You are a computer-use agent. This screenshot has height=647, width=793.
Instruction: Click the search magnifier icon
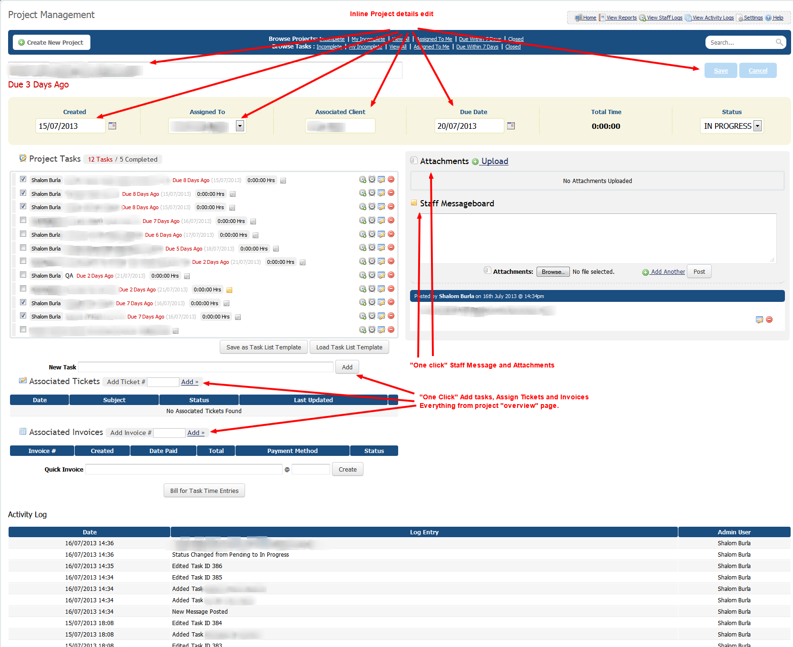point(779,42)
